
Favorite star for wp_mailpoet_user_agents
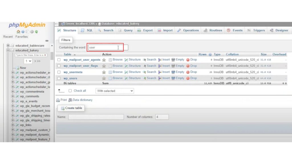(x=104, y=60)
